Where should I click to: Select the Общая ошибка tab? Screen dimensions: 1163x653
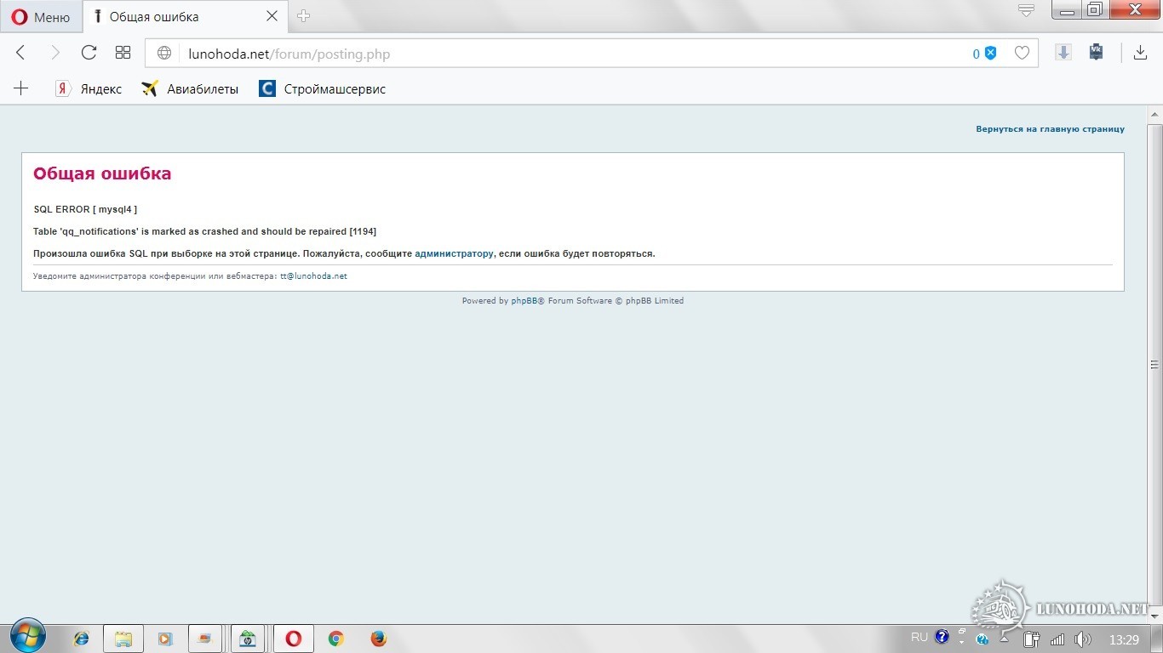point(170,16)
